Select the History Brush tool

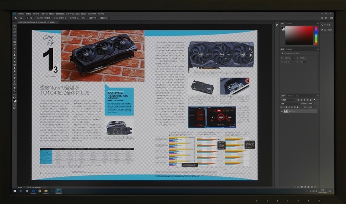(15, 58)
